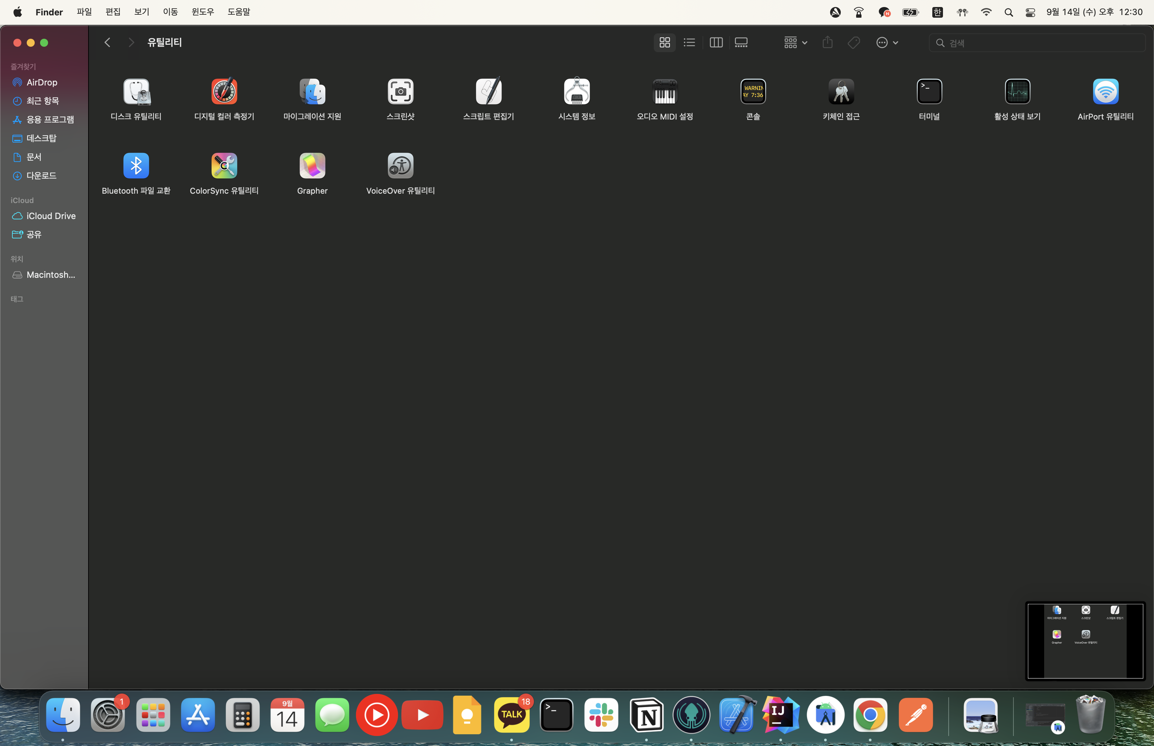Go to 응용 프로그램 in the sidebar
This screenshot has width=1154, height=746.
pyautogui.click(x=50, y=120)
